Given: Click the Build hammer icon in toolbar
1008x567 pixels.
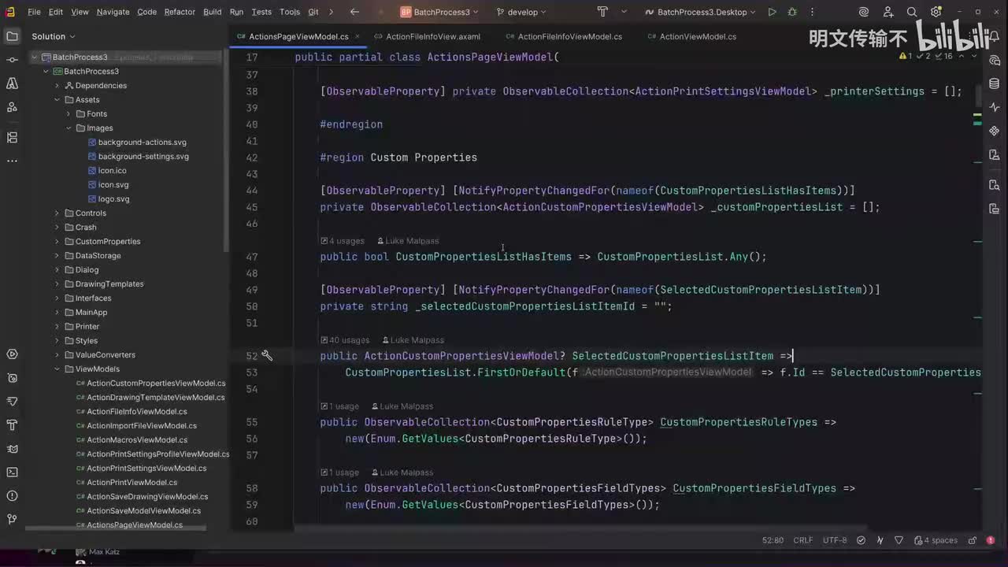Looking at the screenshot, I should point(602,12).
